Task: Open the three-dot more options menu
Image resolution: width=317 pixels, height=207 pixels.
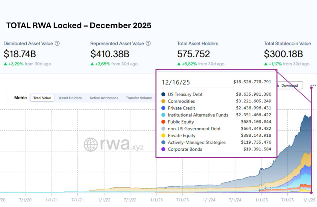Action: coord(313,85)
